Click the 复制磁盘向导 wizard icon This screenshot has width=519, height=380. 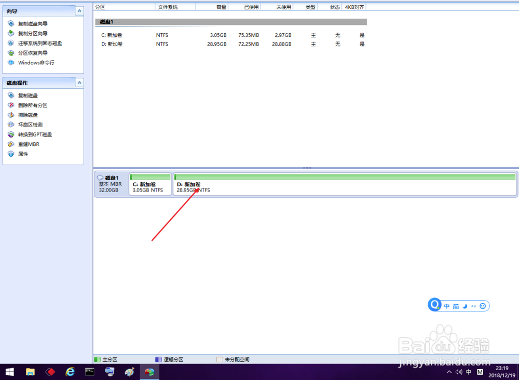(11, 23)
